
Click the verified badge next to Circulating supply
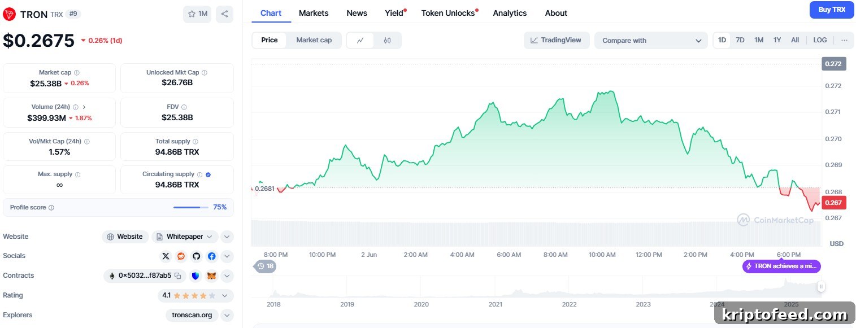[208, 174]
